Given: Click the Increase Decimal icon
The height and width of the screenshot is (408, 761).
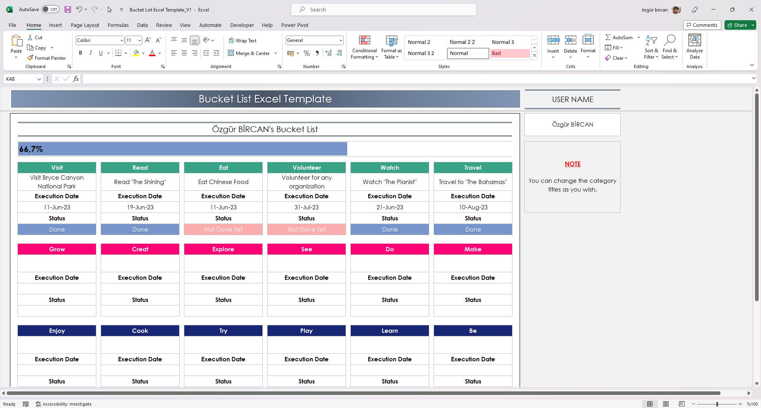Looking at the screenshot, I should click(328, 53).
